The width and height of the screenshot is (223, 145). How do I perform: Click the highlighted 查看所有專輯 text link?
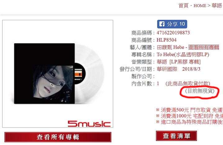coord(204,47)
